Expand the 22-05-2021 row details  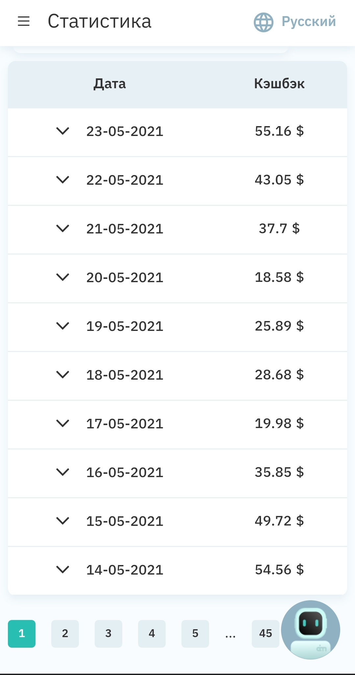click(x=62, y=180)
